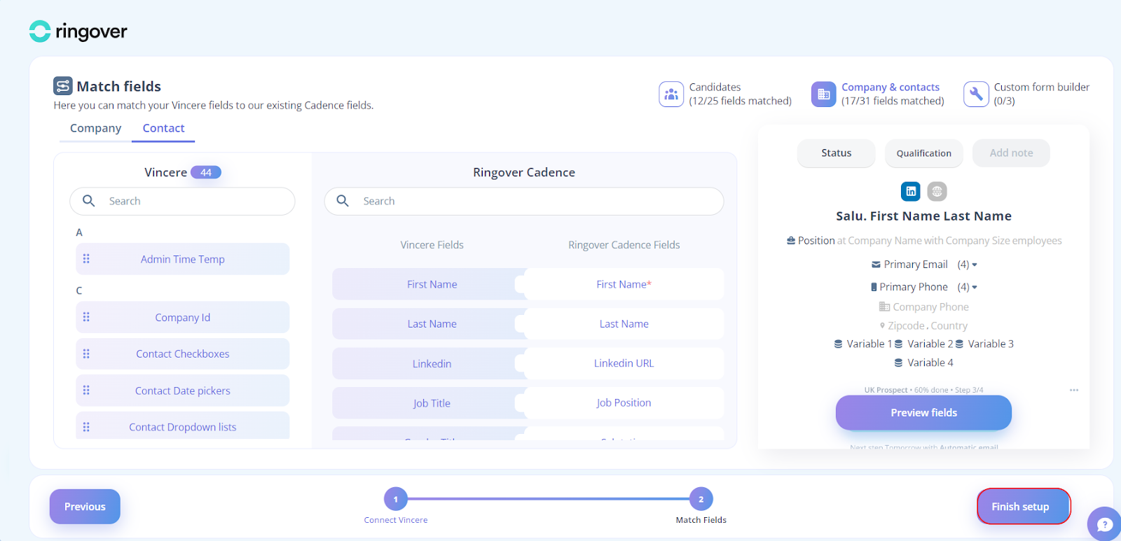Open the Custom form builder section

[x=1026, y=94]
